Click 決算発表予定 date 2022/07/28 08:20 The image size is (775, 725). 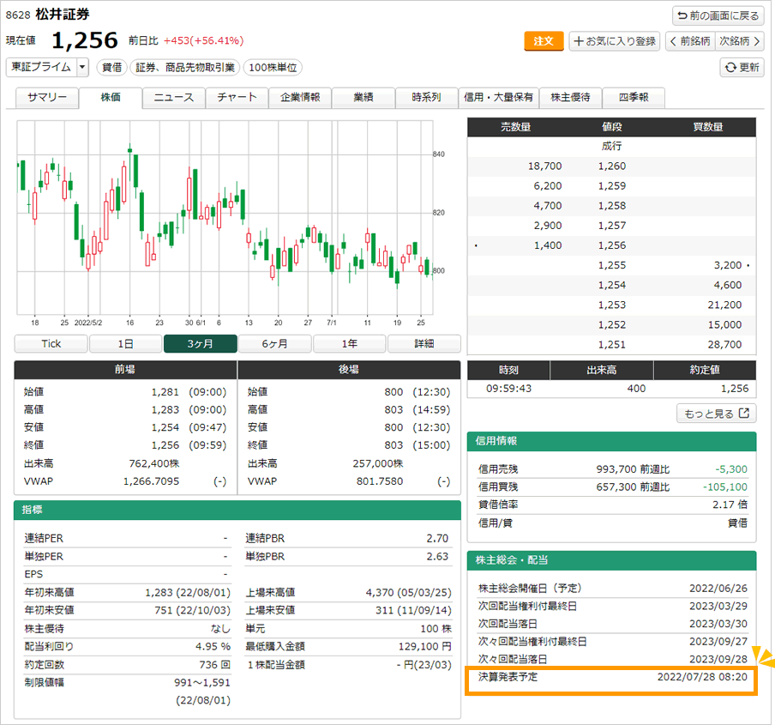pos(702,677)
